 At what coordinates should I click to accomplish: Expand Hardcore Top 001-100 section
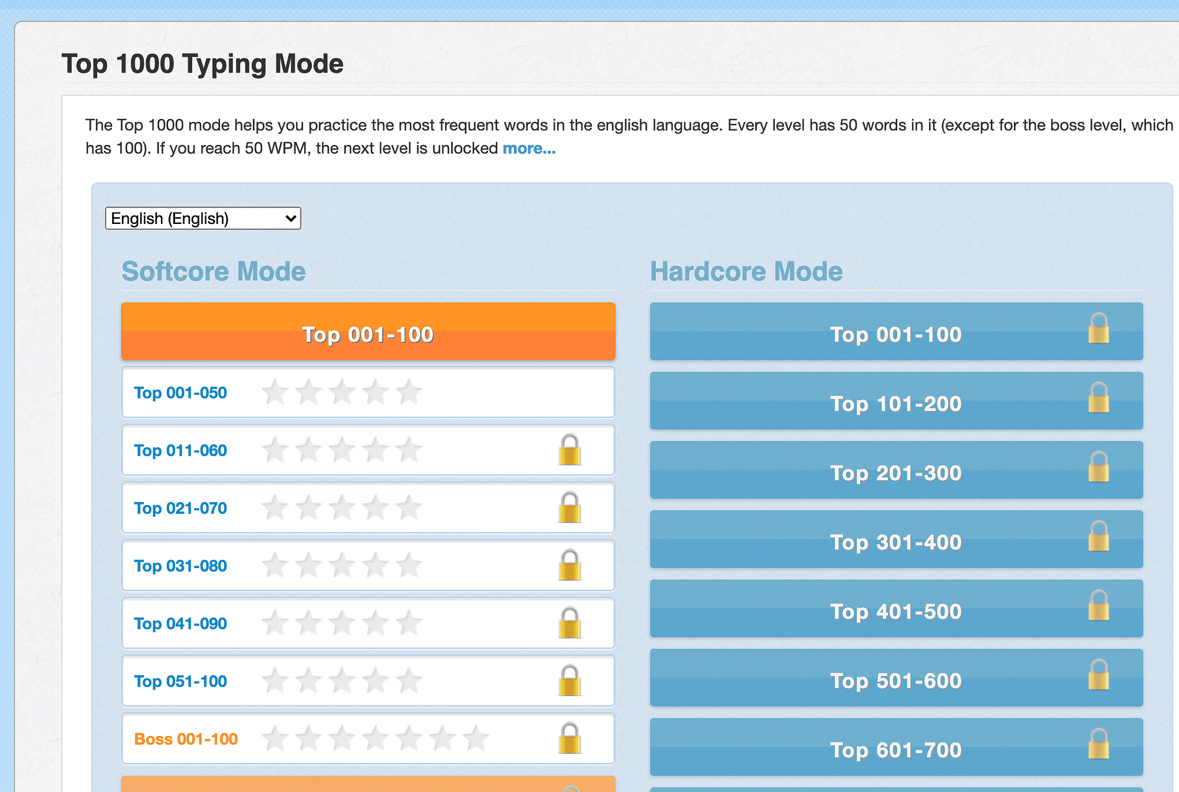[896, 331]
